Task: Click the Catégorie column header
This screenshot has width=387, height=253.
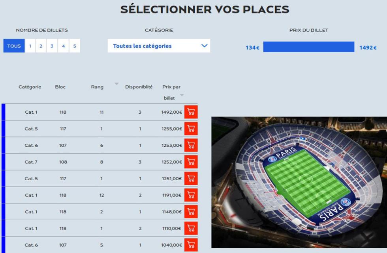Action: 30,87
